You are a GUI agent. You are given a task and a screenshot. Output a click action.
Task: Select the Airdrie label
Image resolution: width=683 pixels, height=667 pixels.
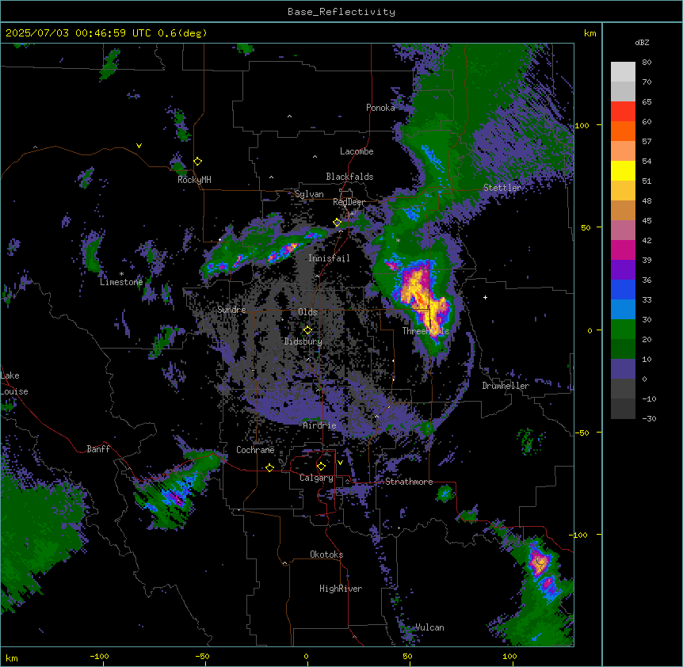pos(319,425)
